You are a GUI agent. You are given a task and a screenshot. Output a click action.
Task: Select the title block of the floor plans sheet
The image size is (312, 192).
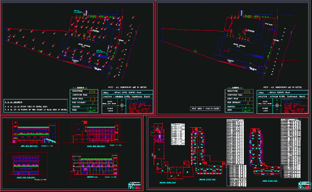click(x=304, y=185)
